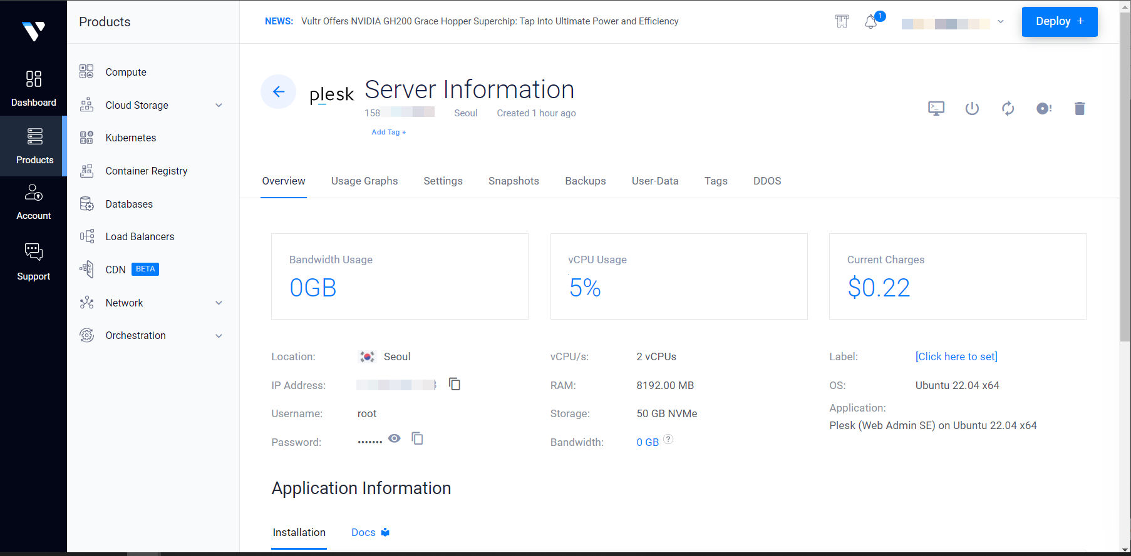Open the Docs tab link
The image size is (1131, 556).
[x=370, y=532]
